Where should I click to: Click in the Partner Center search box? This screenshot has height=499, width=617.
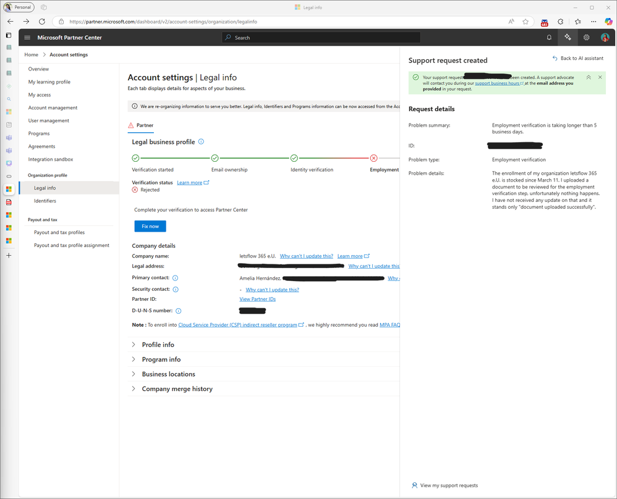click(321, 38)
